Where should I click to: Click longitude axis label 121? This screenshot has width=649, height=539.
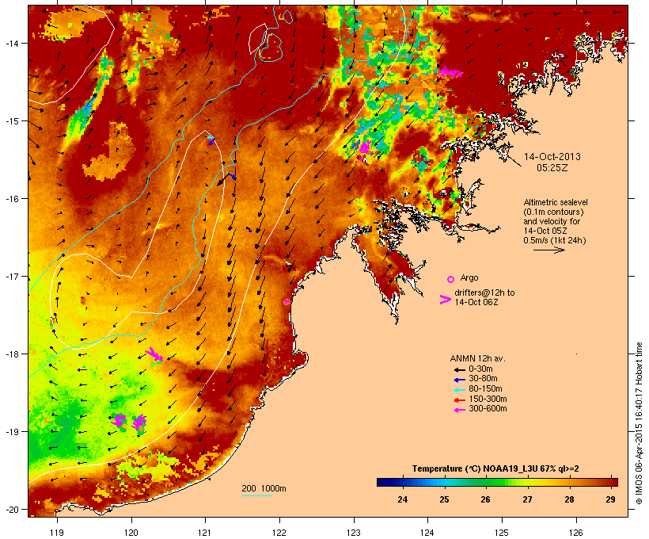(205, 533)
